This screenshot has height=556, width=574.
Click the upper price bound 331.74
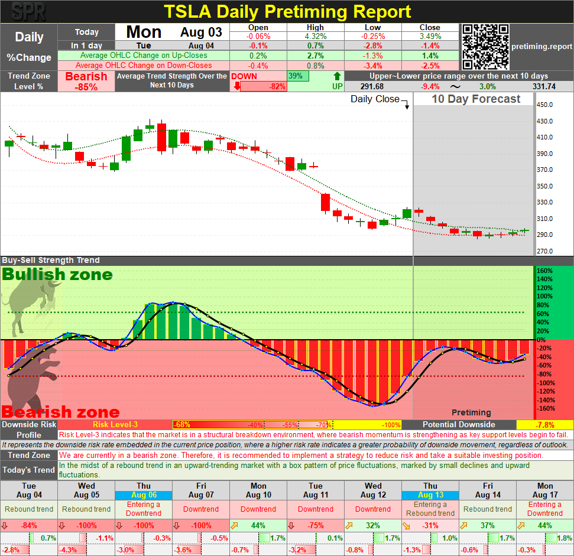point(544,87)
